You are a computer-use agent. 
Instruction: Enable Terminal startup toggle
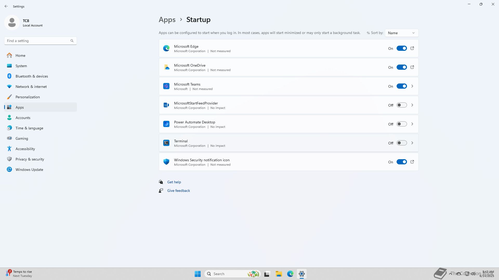coord(402,143)
